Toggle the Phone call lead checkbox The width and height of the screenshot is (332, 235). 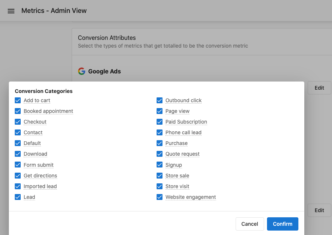click(160, 132)
